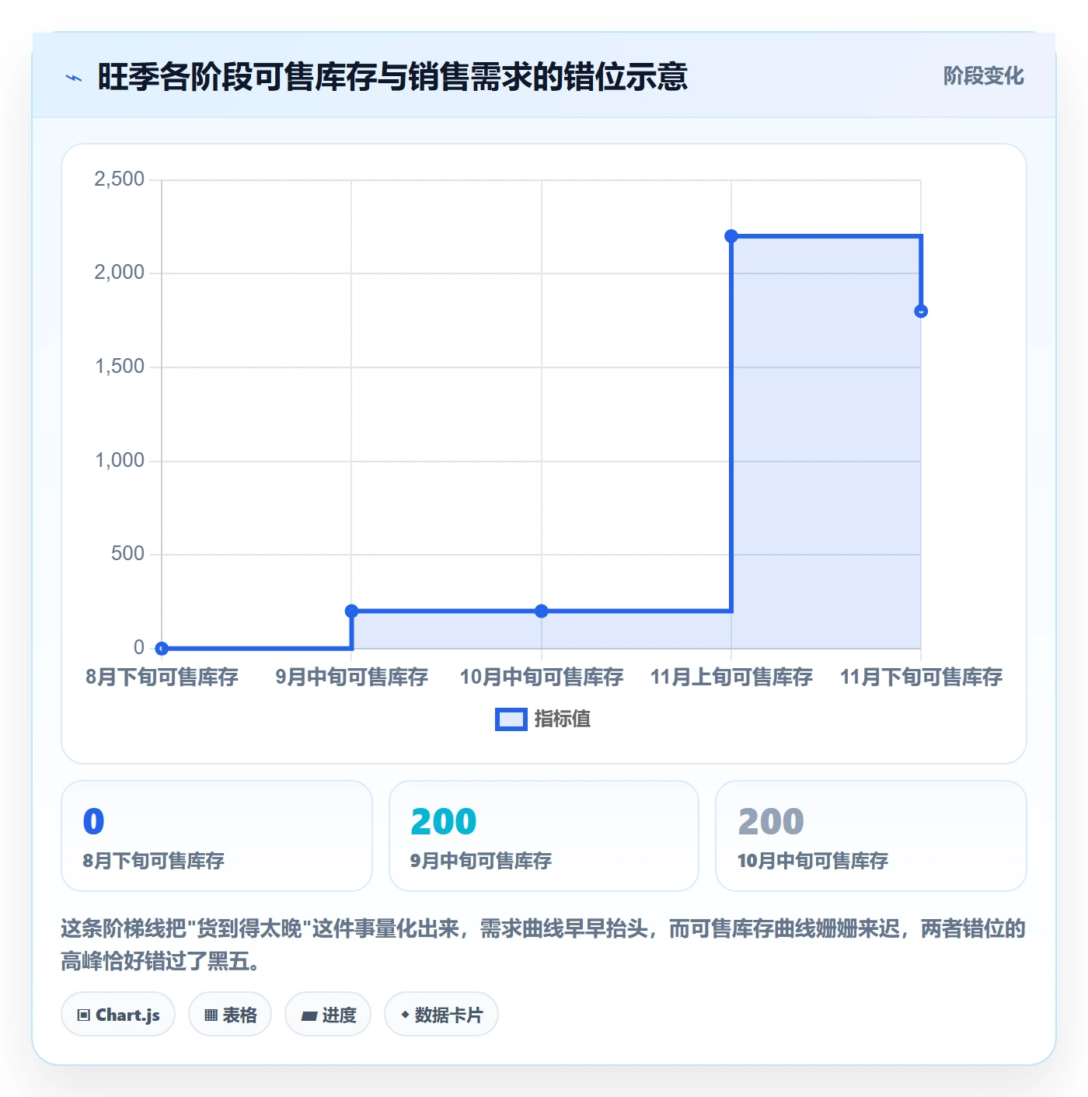
Task: Click the lightning icon beside the chart title
Action: (74, 78)
